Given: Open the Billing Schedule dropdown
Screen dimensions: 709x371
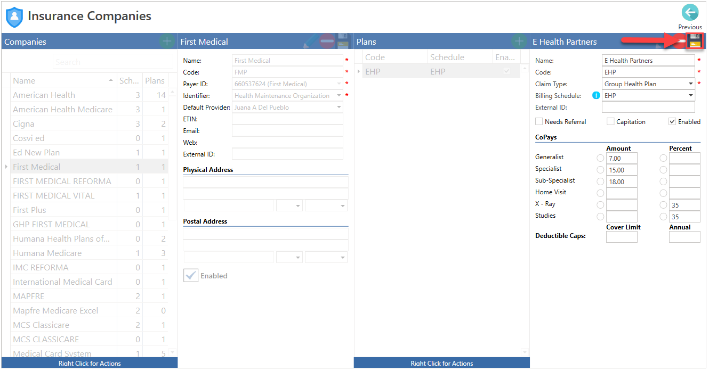Looking at the screenshot, I should 691,96.
